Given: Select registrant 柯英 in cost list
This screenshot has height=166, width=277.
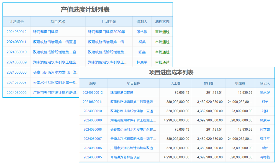Looking at the screenshot, I should pyautogui.click(x=265, y=102).
